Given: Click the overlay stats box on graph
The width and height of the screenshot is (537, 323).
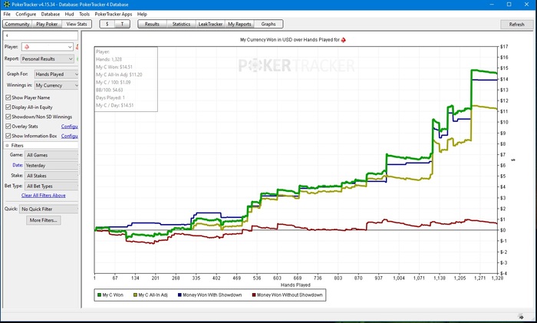Looking at the screenshot, I should point(126,79).
